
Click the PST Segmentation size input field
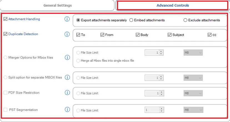pyautogui.click(x=152, y=110)
